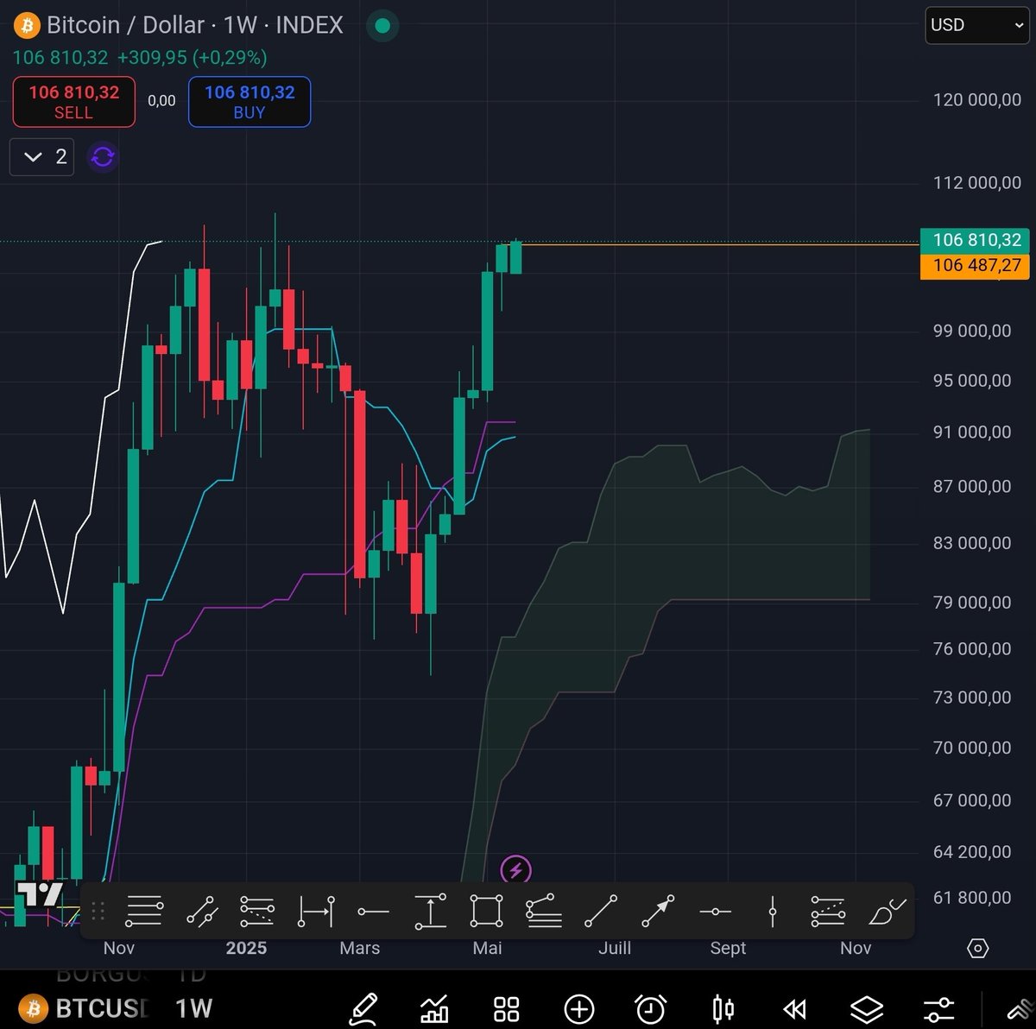Open the indicators chart icon
This screenshot has width=1036, height=1029.
(x=434, y=1008)
